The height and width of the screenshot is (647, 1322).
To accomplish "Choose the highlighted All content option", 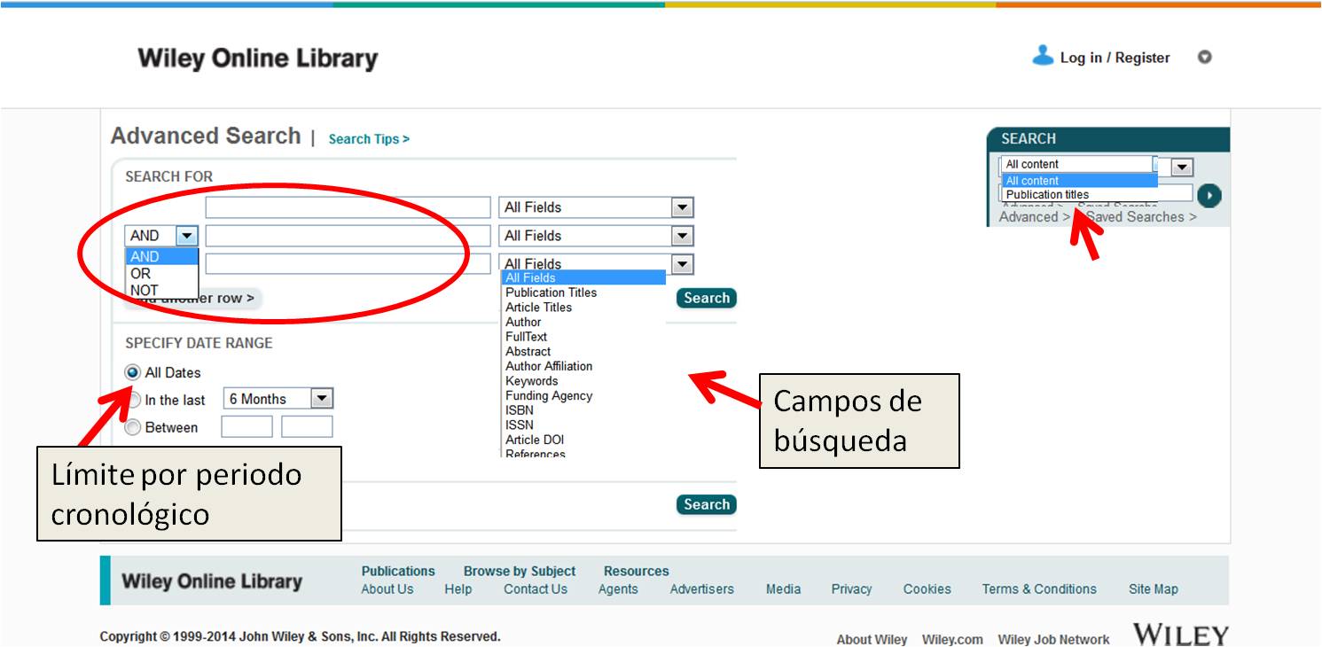I will click(1080, 181).
